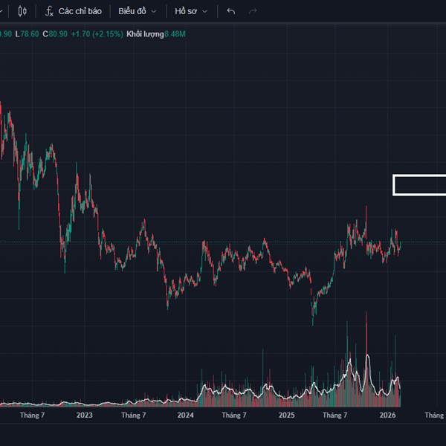Select the 2026 label on time axis
446x446 pixels.
388,416
